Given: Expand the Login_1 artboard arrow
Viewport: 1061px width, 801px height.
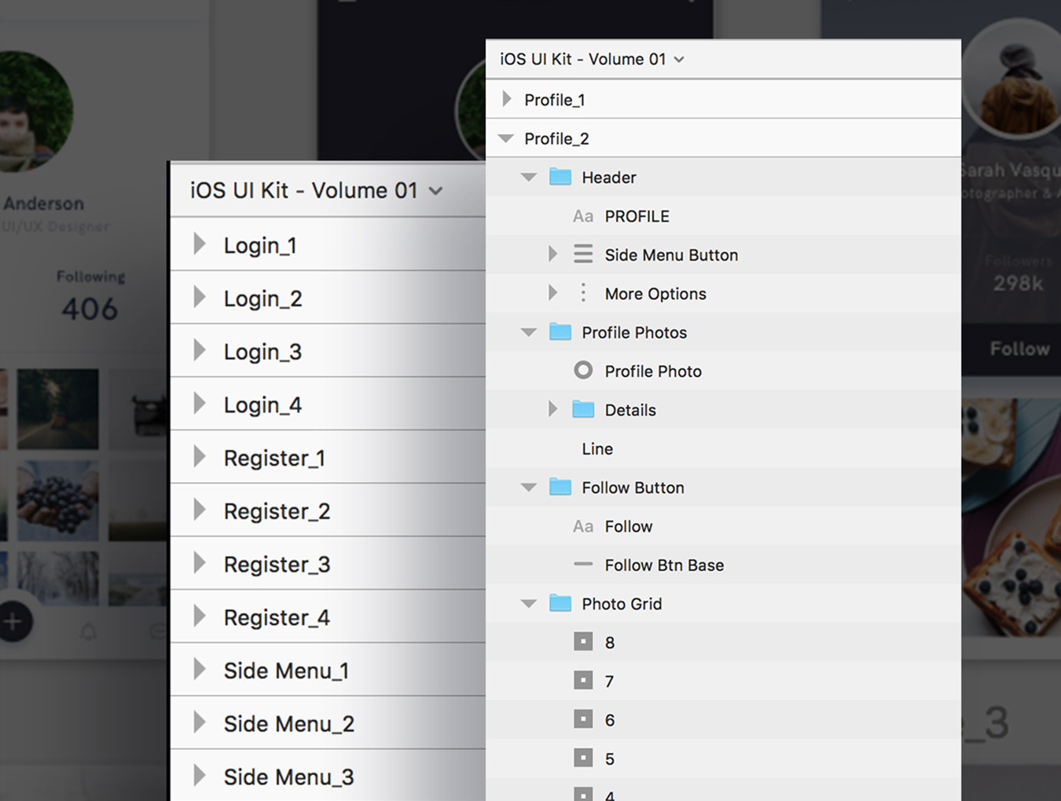Looking at the screenshot, I should point(200,244).
